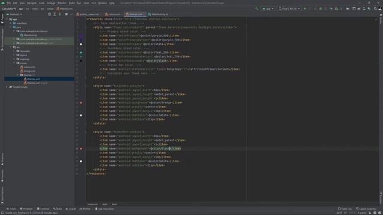Screen dimensions: 383x215
Task: Click the Android Studio logo icon
Action: click(x=3, y=3)
